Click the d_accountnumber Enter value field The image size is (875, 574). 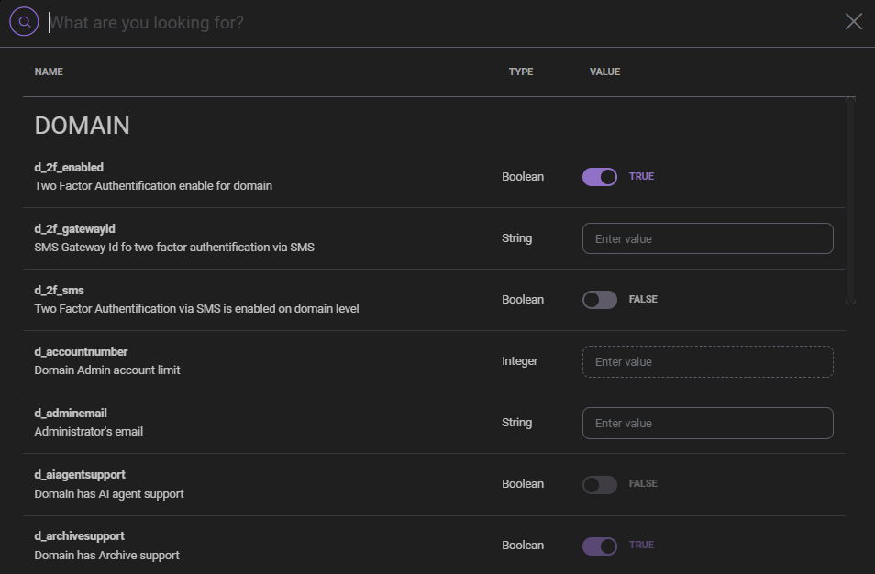707,361
